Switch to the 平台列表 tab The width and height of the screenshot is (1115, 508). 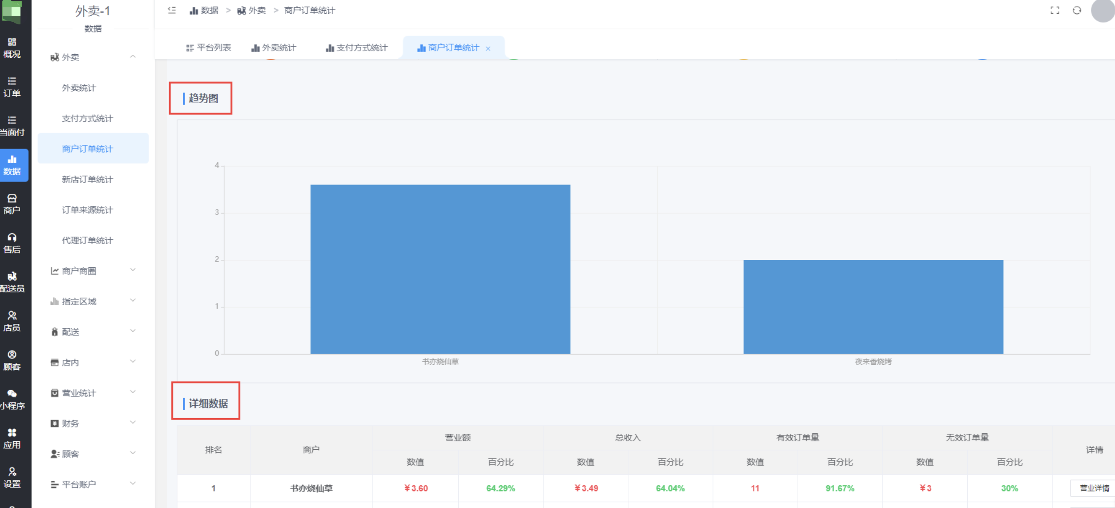209,48
